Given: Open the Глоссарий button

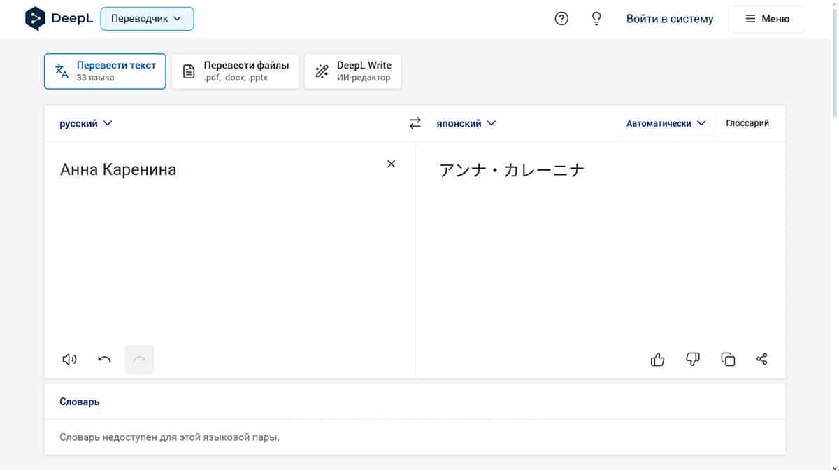Looking at the screenshot, I should (x=747, y=123).
